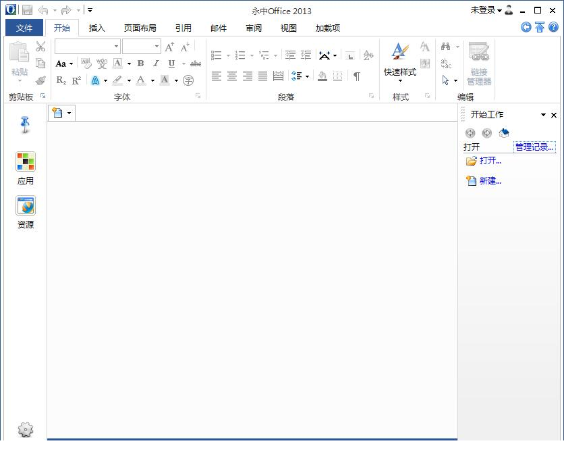Screen dimensions: 564x456
Task: Click the Increase Font Size icon
Action: tap(169, 47)
